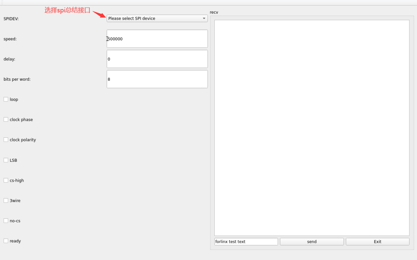Screen dimensions: 417x260
Task: Click the dropdown arrow for SPIDEV
Action: click(x=204, y=18)
